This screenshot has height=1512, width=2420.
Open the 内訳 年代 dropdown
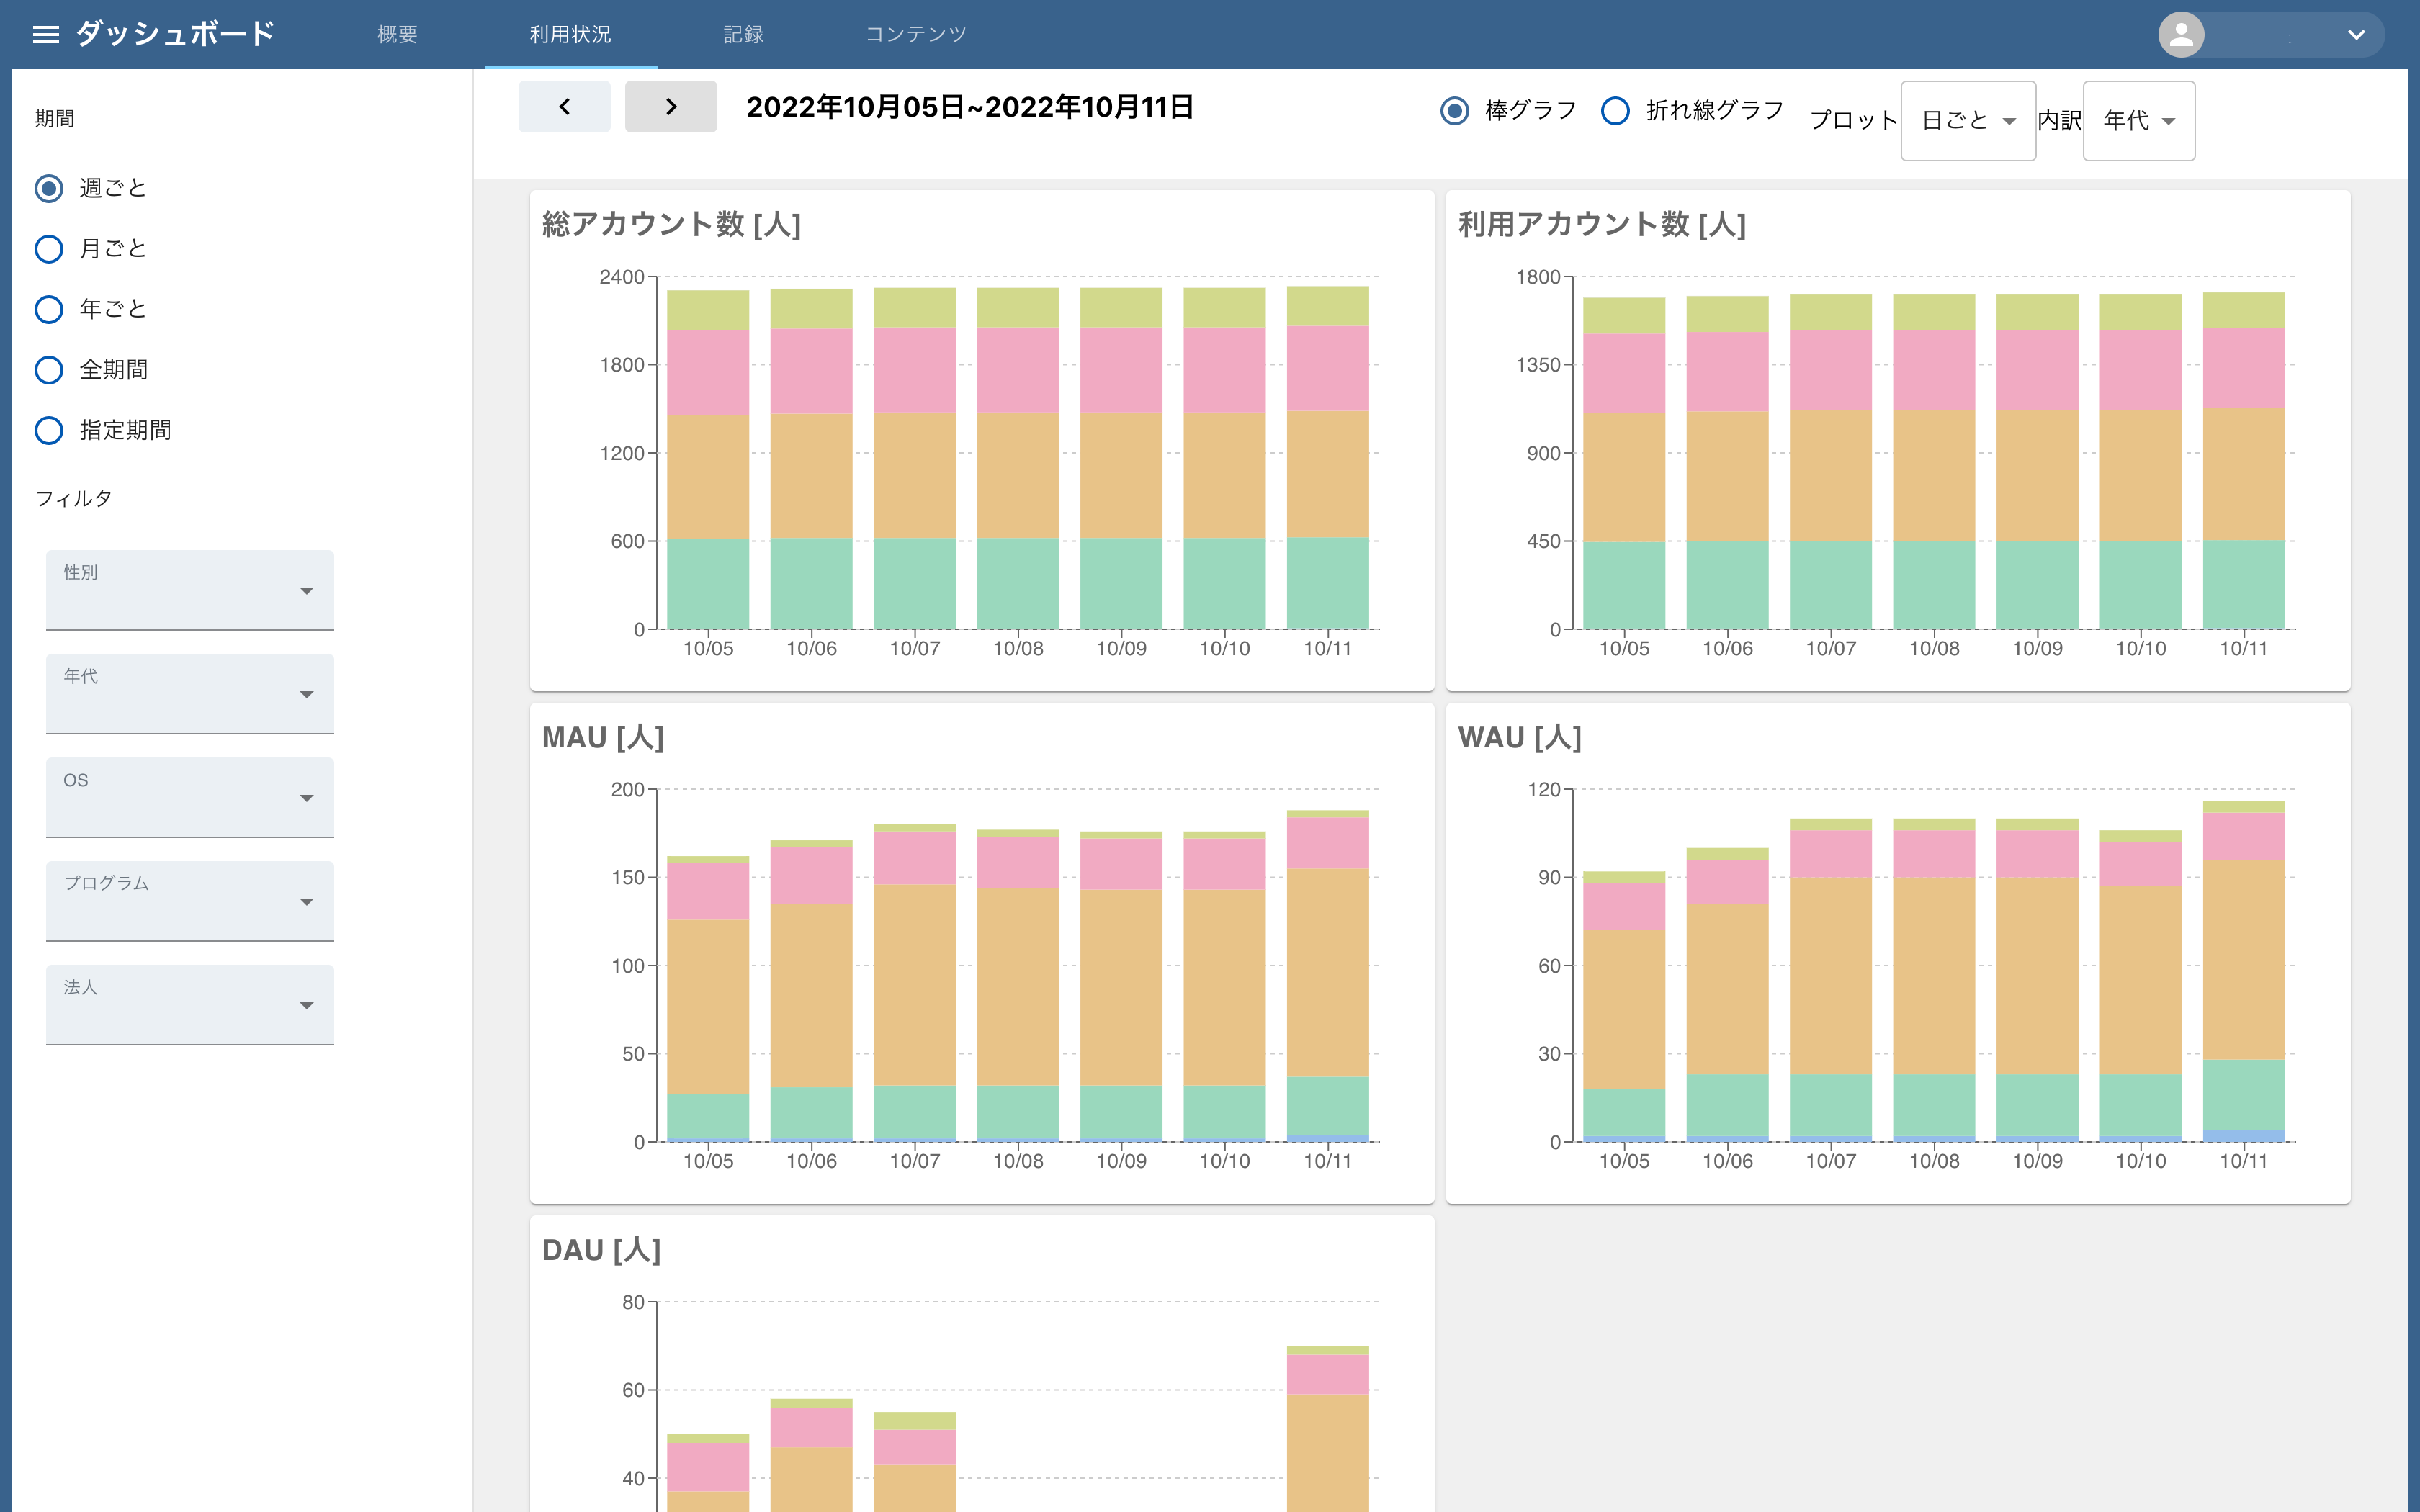pos(2138,121)
